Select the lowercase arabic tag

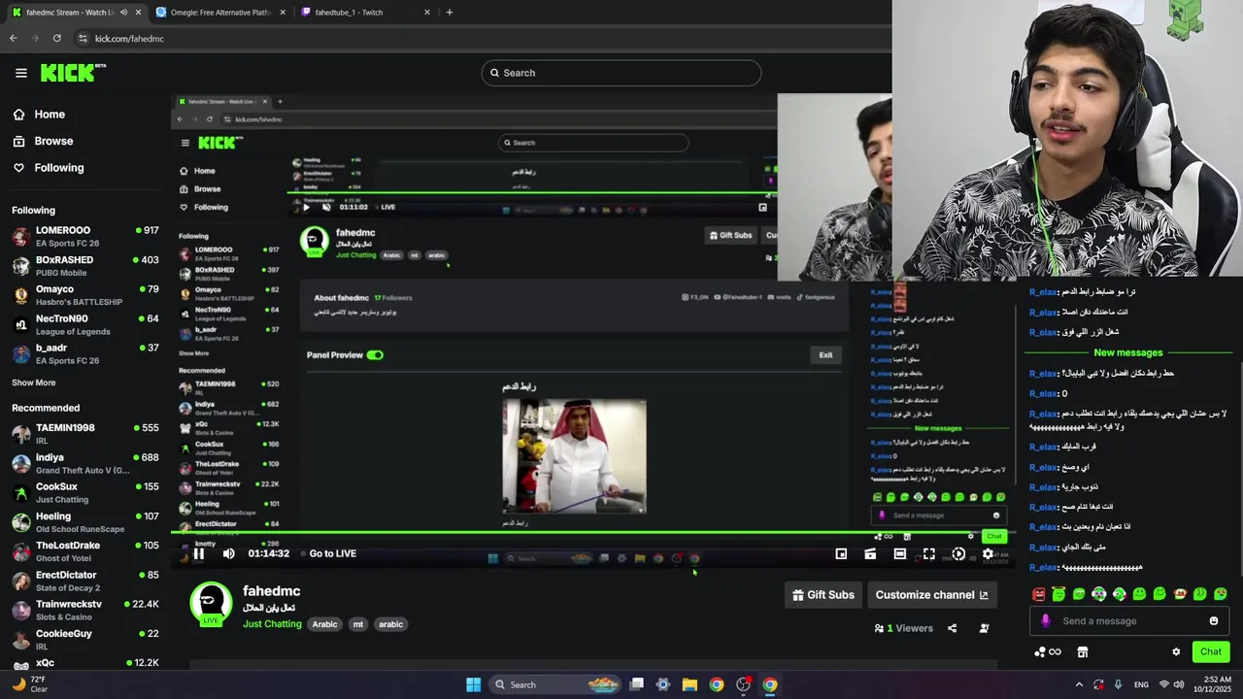point(390,624)
